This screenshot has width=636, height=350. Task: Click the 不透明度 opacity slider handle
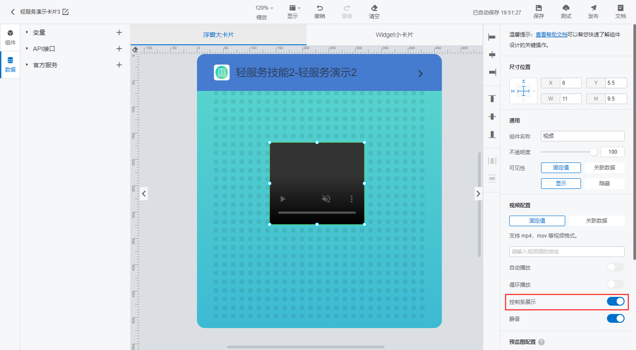(x=594, y=152)
